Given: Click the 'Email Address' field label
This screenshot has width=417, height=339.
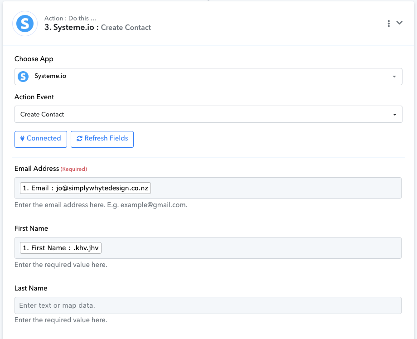Looking at the screenshot, I should tap(37, 169).
